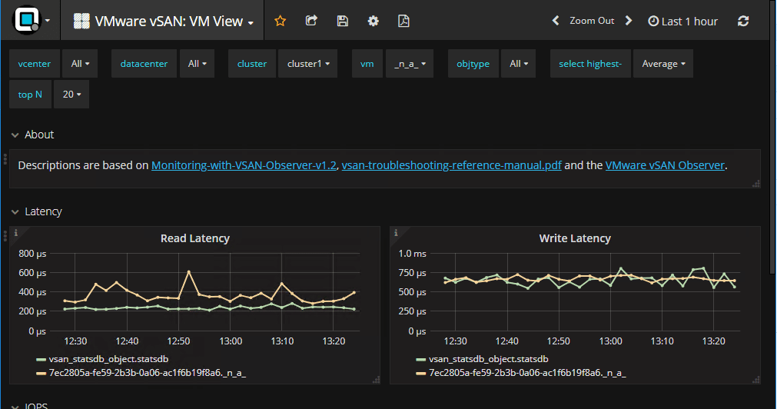Open vcenter All dropdown

80,64
